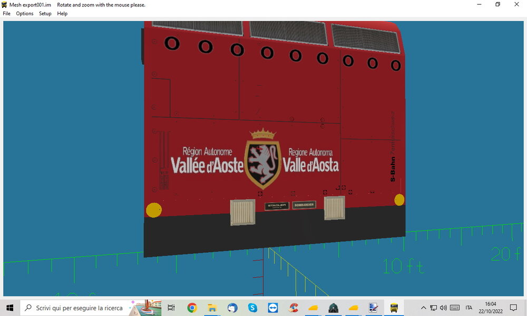Viewport: 527px width, 316px height.
Task: Close the Mesh viewer window
Action: [516, 4]
